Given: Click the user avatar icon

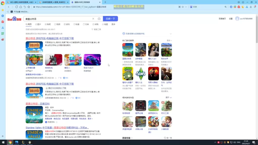Looking at the screenshot, I should pos(237,19).
